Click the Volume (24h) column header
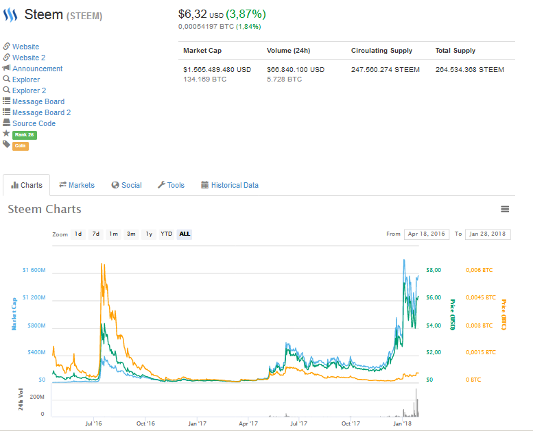533x431 pixels. point(289,51)
